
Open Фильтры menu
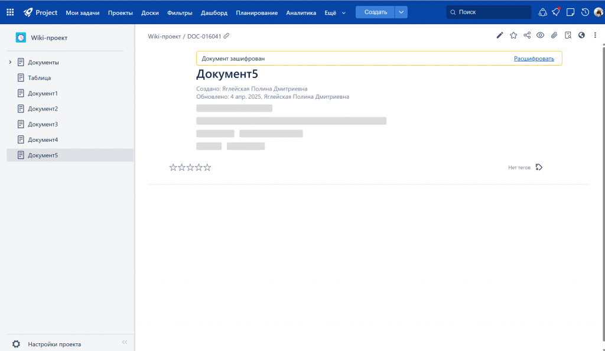180,13
